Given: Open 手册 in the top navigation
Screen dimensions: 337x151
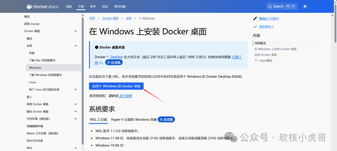Looking at the screenshot, I should [x=81, y=7].
